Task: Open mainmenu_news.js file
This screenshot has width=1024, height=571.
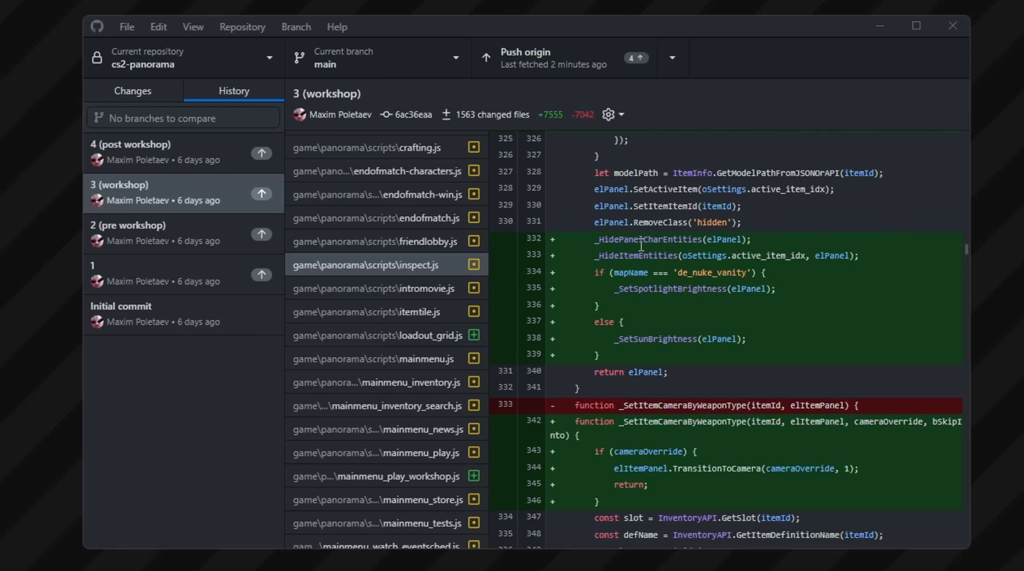Action: click(386, 429)
